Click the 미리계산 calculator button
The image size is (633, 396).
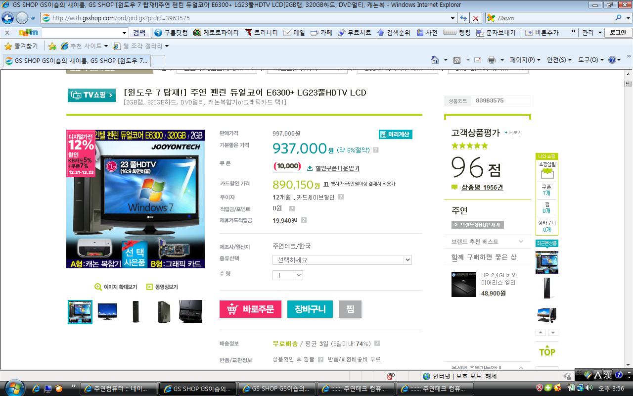coord(396,134)
